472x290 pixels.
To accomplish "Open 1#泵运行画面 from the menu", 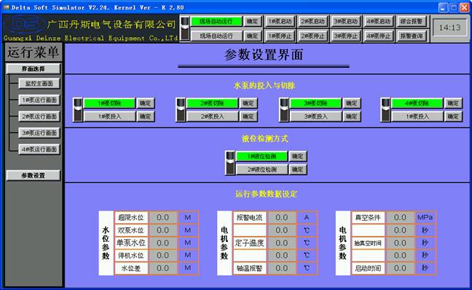I will tap(39, 100).
